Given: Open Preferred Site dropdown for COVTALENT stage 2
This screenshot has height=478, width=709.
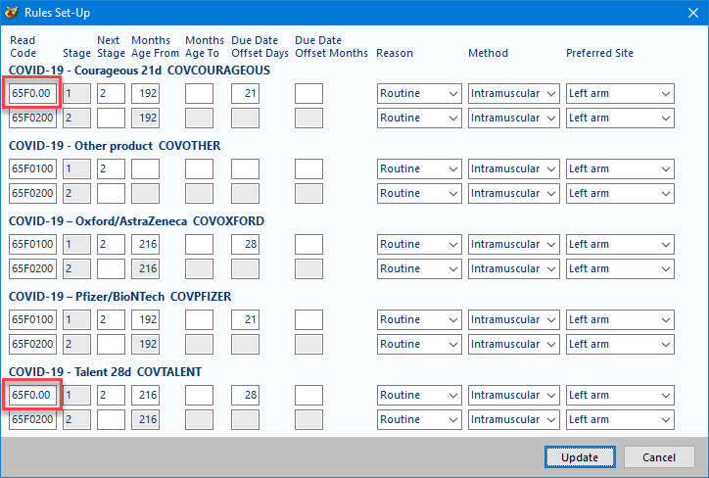Looking at the screenshot, I should point(620,419).
